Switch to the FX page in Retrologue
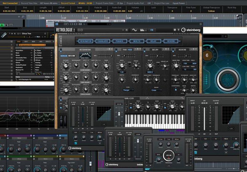 coord(152,30)
